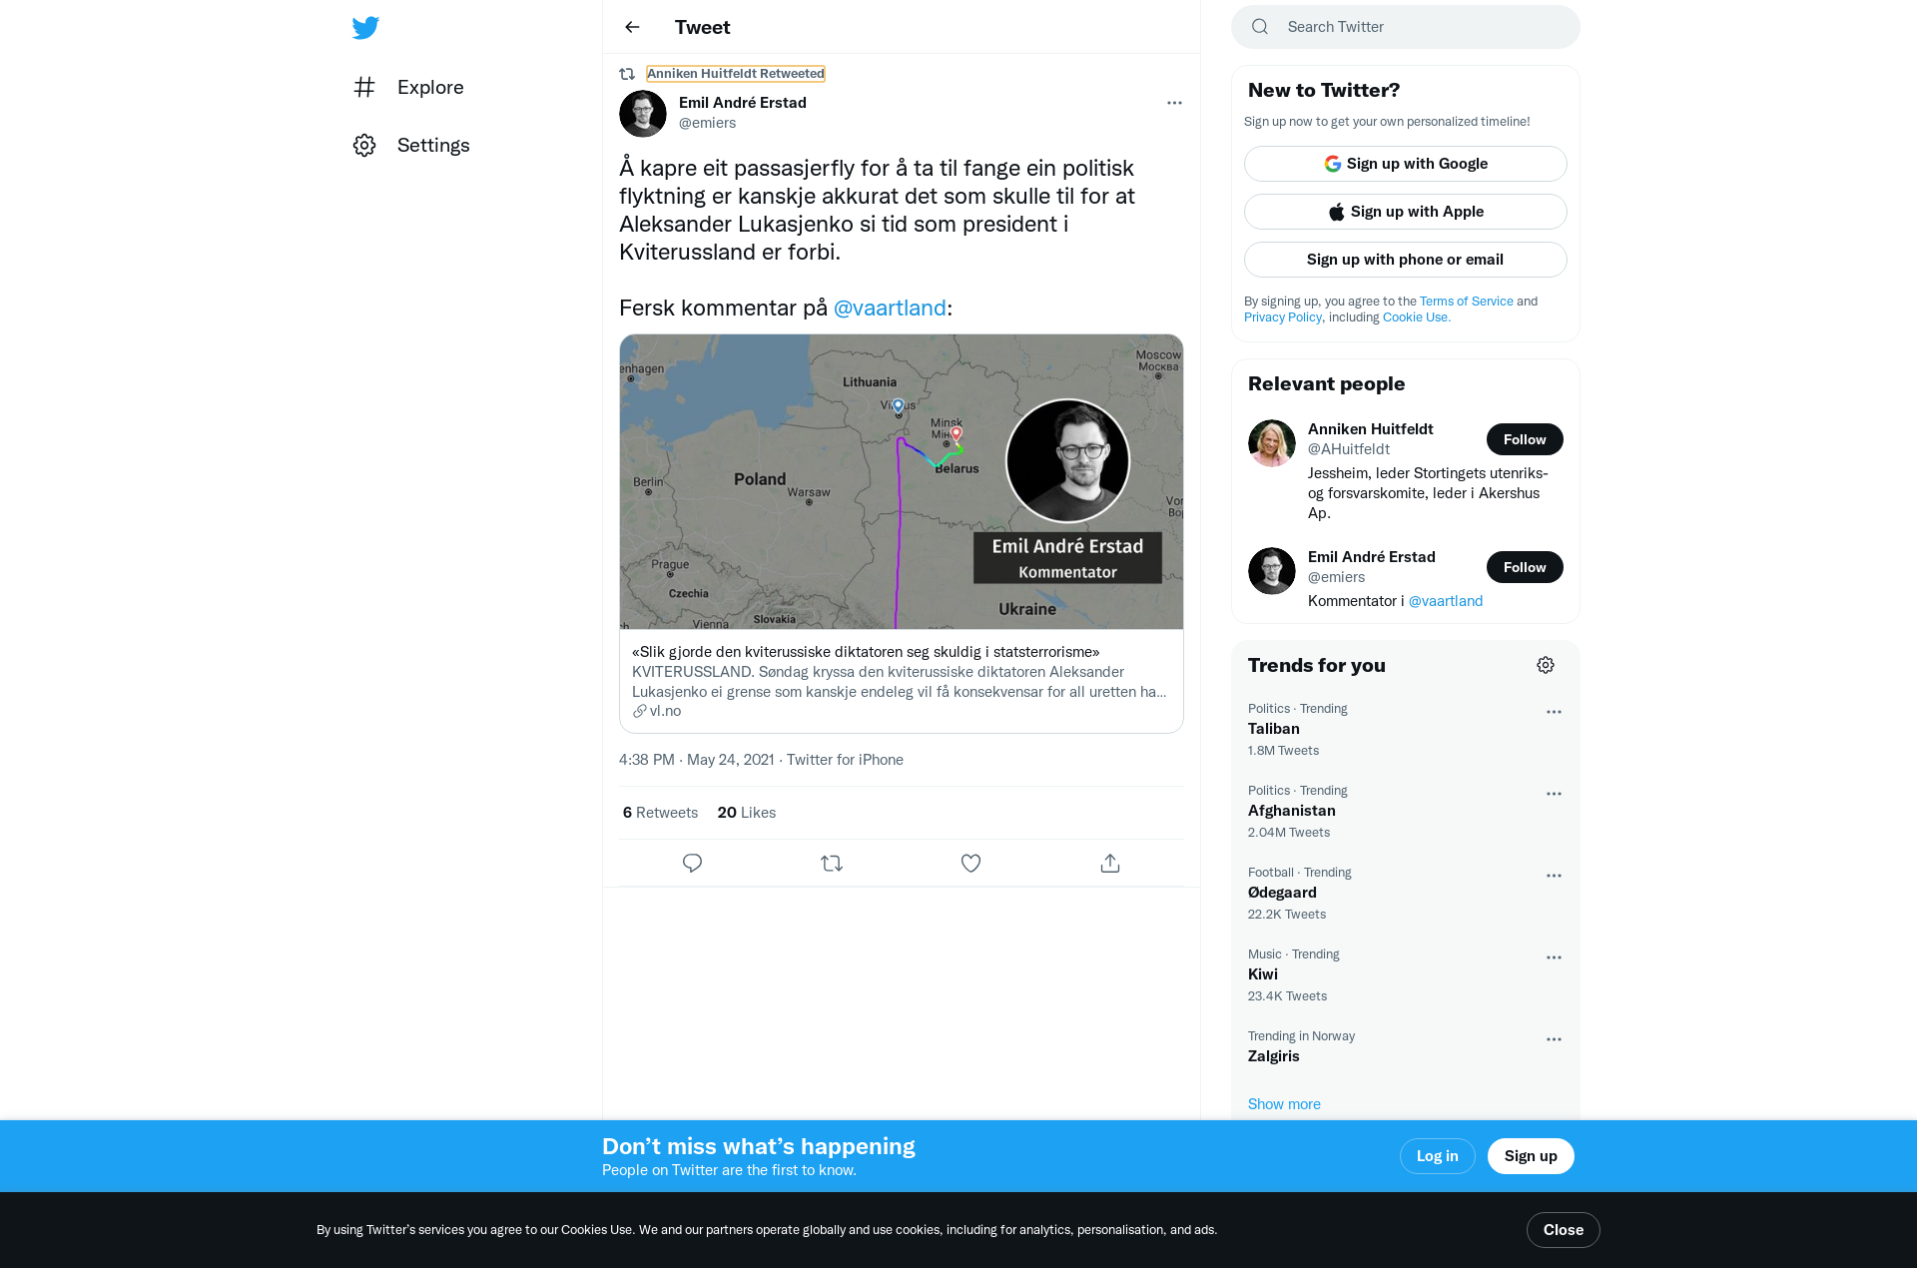The height and width of the screenshot is (1268, 1917).
Task: Open more options for the Taliban trend
Action: point(1554,712)
